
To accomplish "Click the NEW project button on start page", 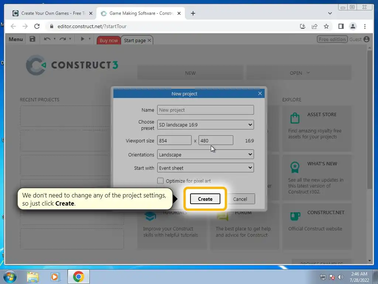I will 190,73.
